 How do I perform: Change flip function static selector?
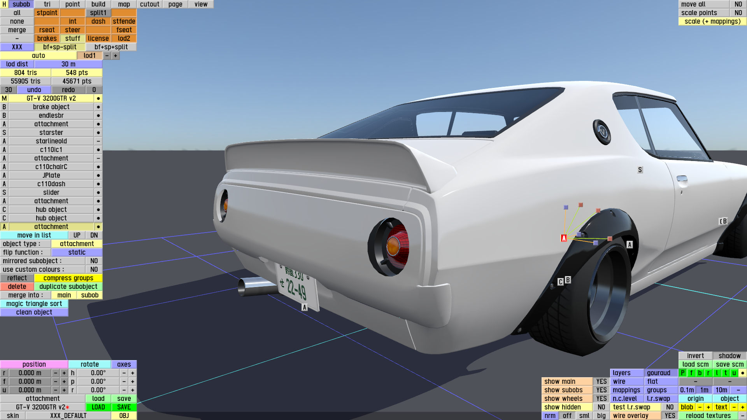coord(77,252)
